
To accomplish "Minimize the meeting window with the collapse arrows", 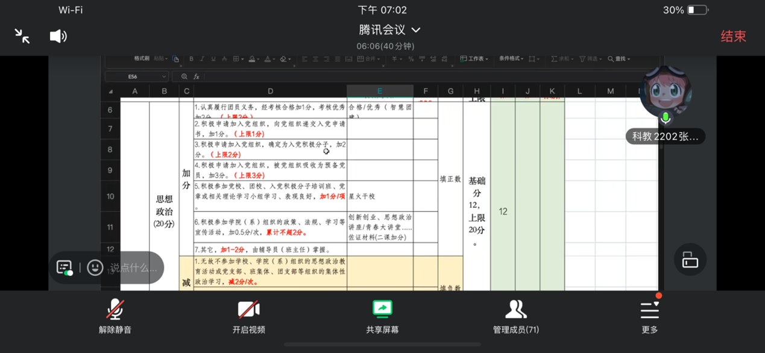I will click(x=22, y=36).
